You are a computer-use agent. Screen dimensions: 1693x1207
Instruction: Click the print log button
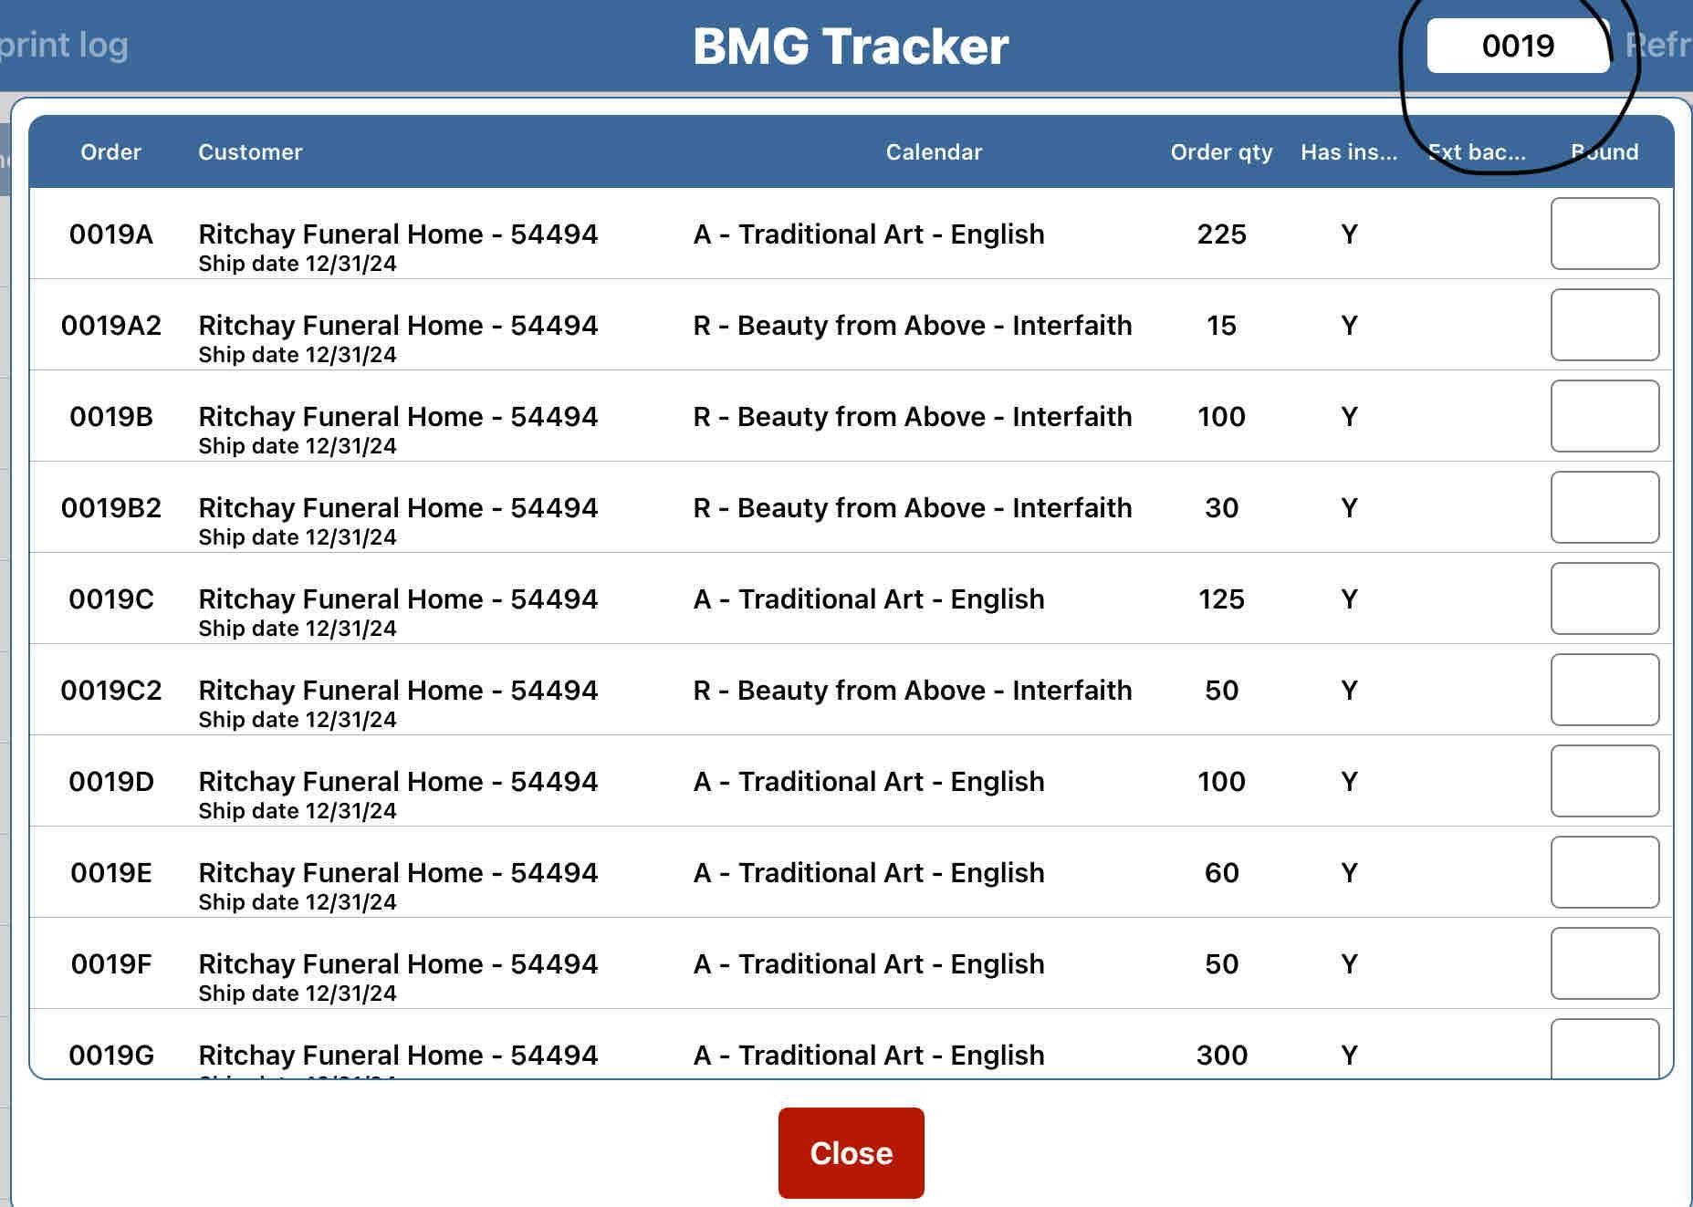(64, 46)
